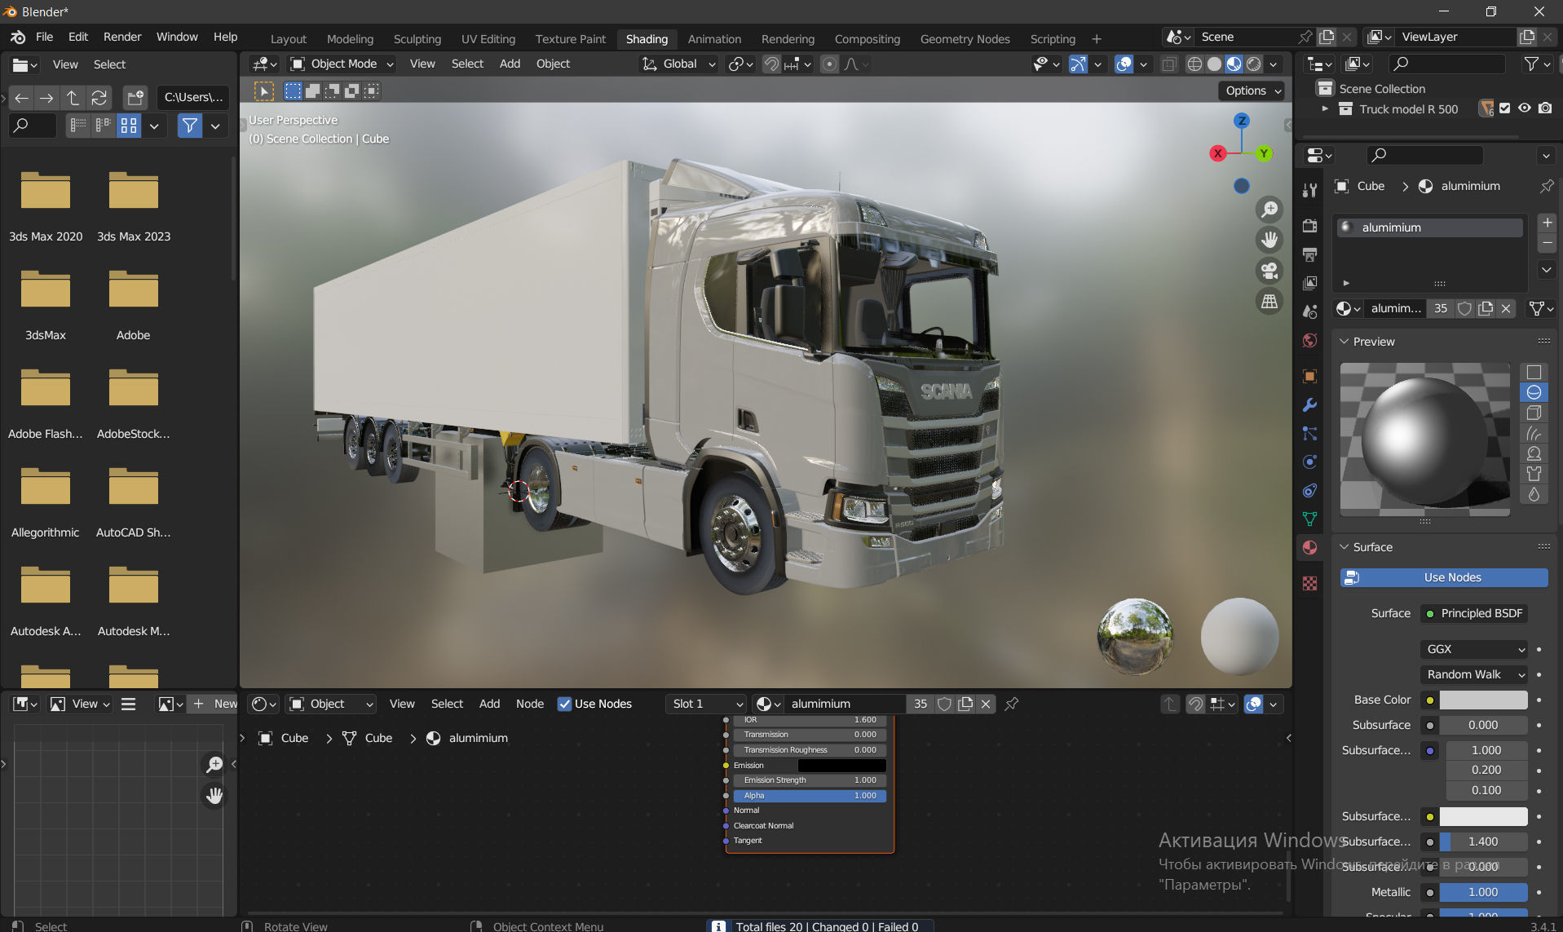
Task: Toggle fake user on alumimium in node editor
Action: coord(944,704)
